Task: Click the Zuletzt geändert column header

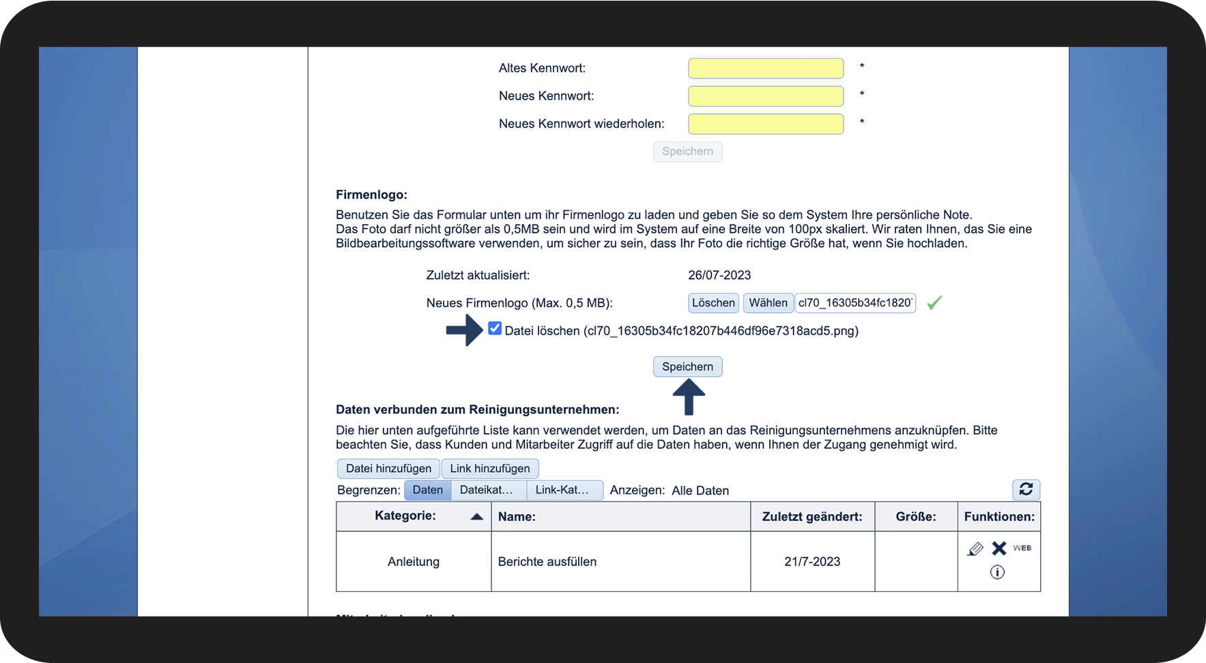Action: 812,517
